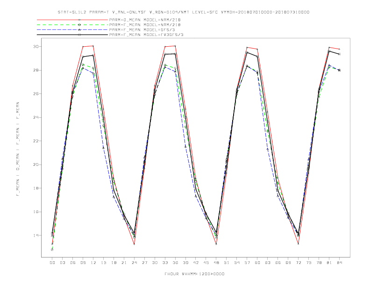Select legend entry PARM=O_MEAN MODEL=NAM/218
Screen dimensions: 370x286
(x=145, y=20)
